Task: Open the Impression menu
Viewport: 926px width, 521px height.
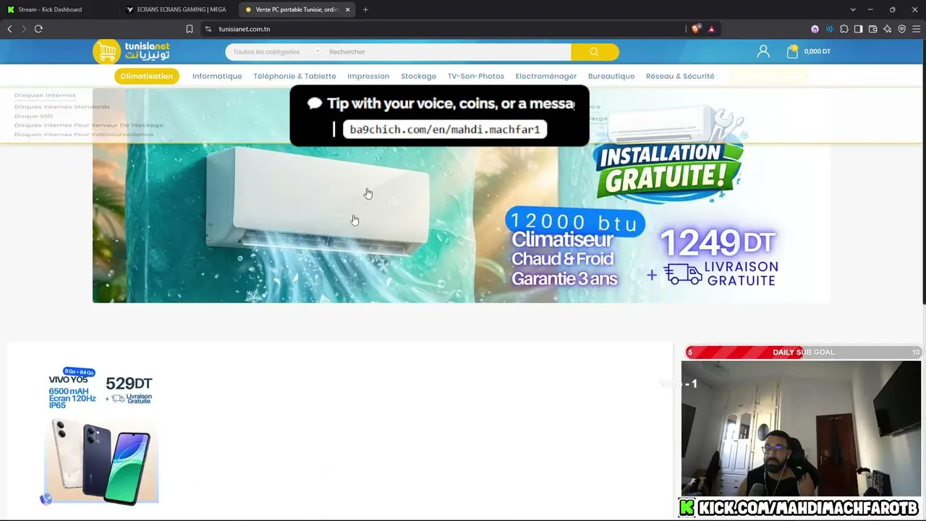Action: (x=368, y=76)
